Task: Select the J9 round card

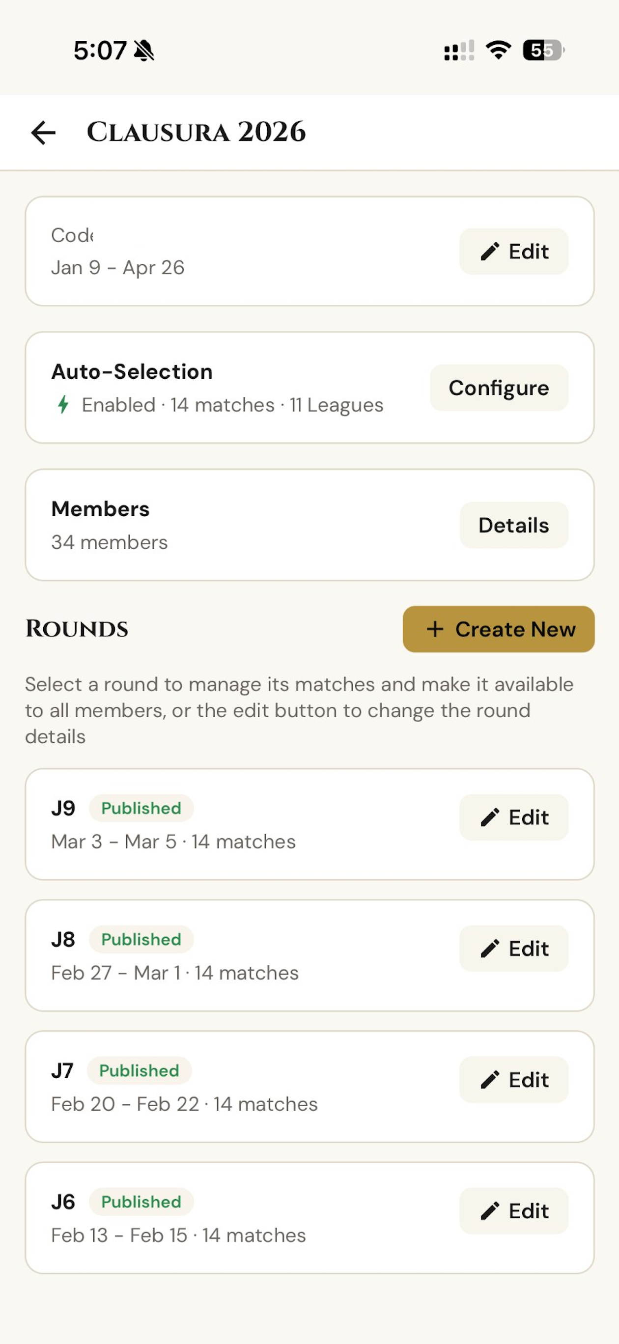Action: [x=309, y=824]
